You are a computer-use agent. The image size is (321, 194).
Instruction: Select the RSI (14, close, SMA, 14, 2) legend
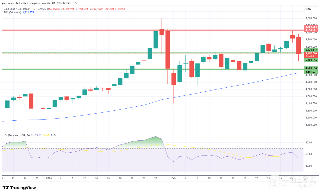tap(20, 135)
